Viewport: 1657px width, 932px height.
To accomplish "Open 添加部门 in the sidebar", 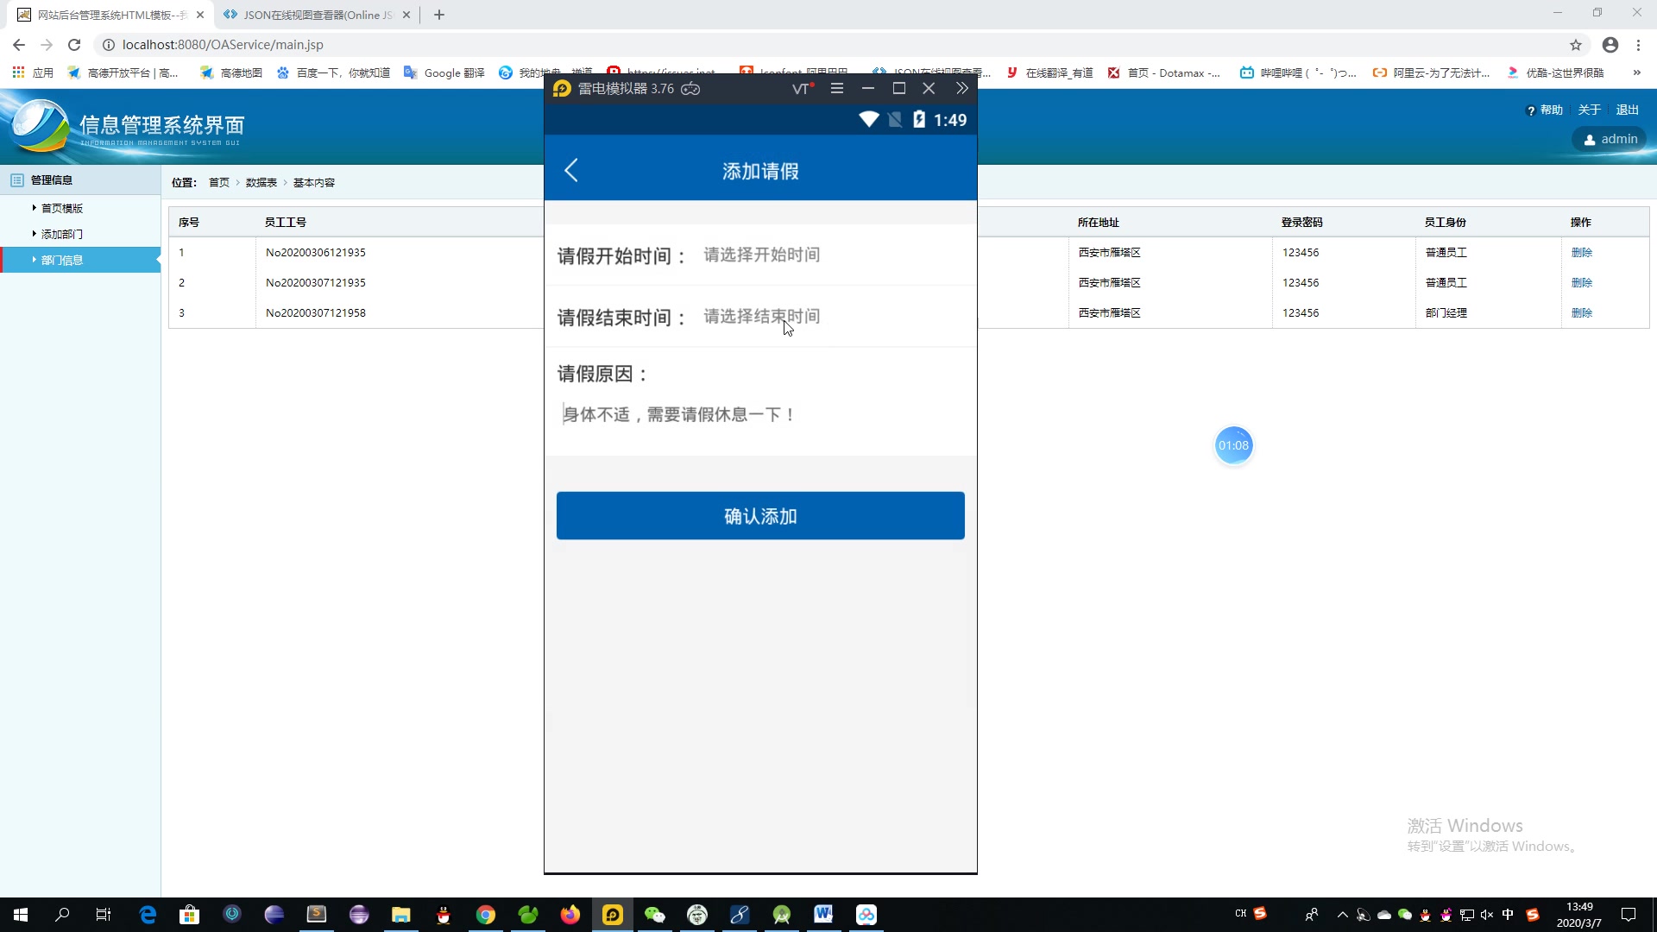I will click(62, 234).
